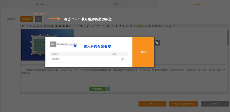Screen dimensions: 230x112
Task: Click 操作 column header
Action: click(114, 54)
